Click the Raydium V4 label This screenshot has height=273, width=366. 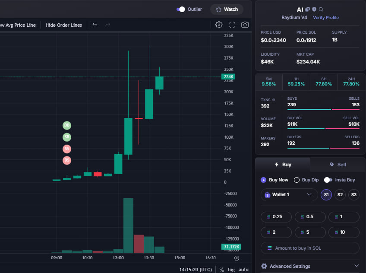[294, 18]
